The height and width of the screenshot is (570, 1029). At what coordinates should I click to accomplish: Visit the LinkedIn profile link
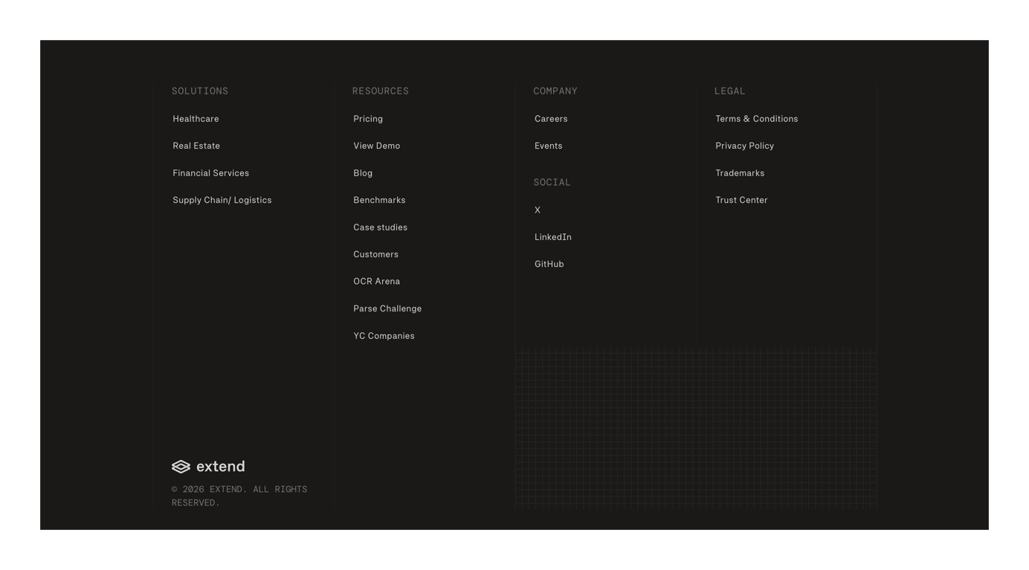[x=553, y=237]
